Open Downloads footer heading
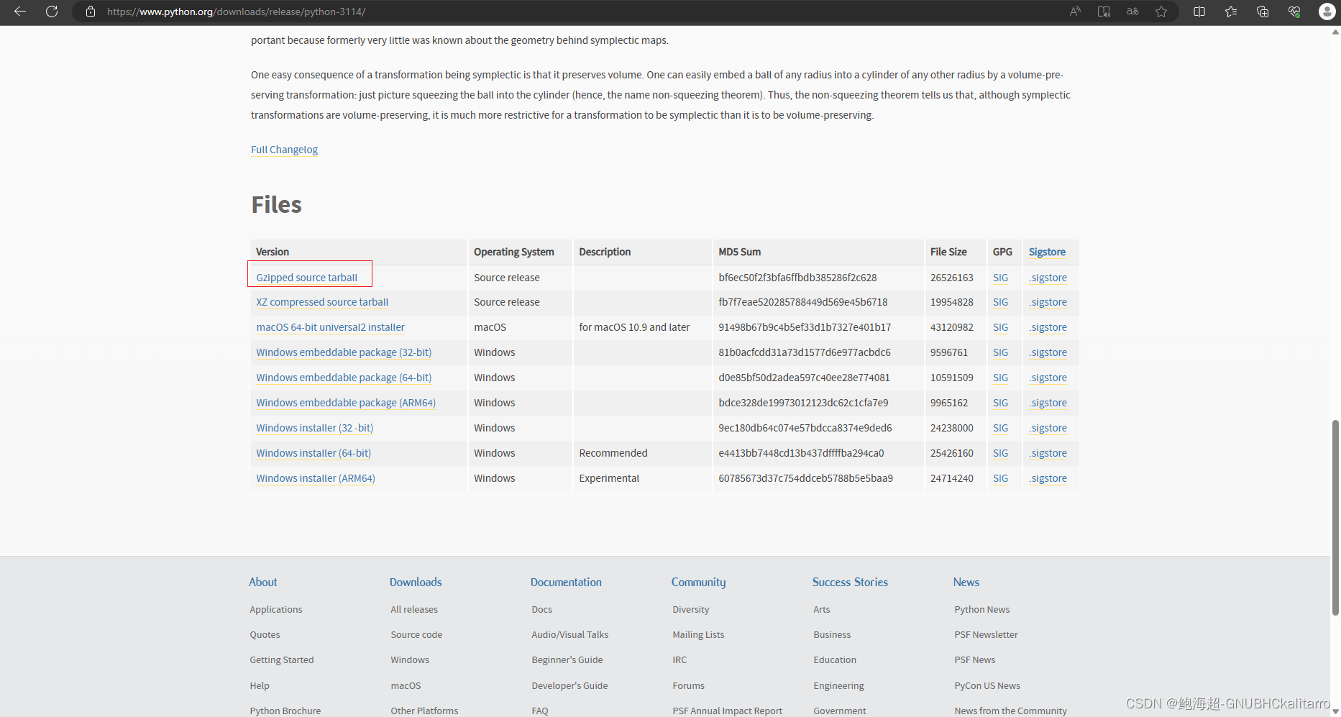The width and height of the screenshot is (1341, 717). pyautogui.click(x=416, y=582)
